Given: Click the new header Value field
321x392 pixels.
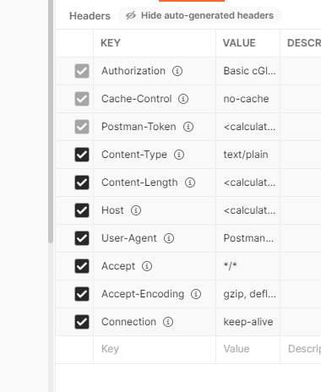Looking at the screenshot, I should point(248,349).
